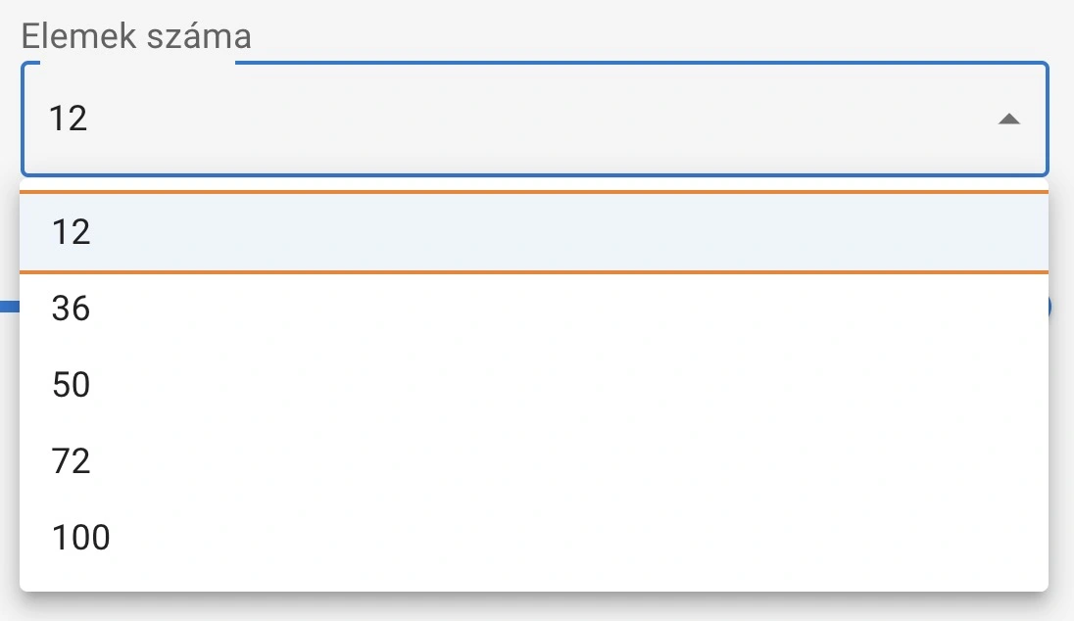The height and width of the screenshot is (621, 1074).
Task: Click the Elemek száma label
Action: [136, 37]
